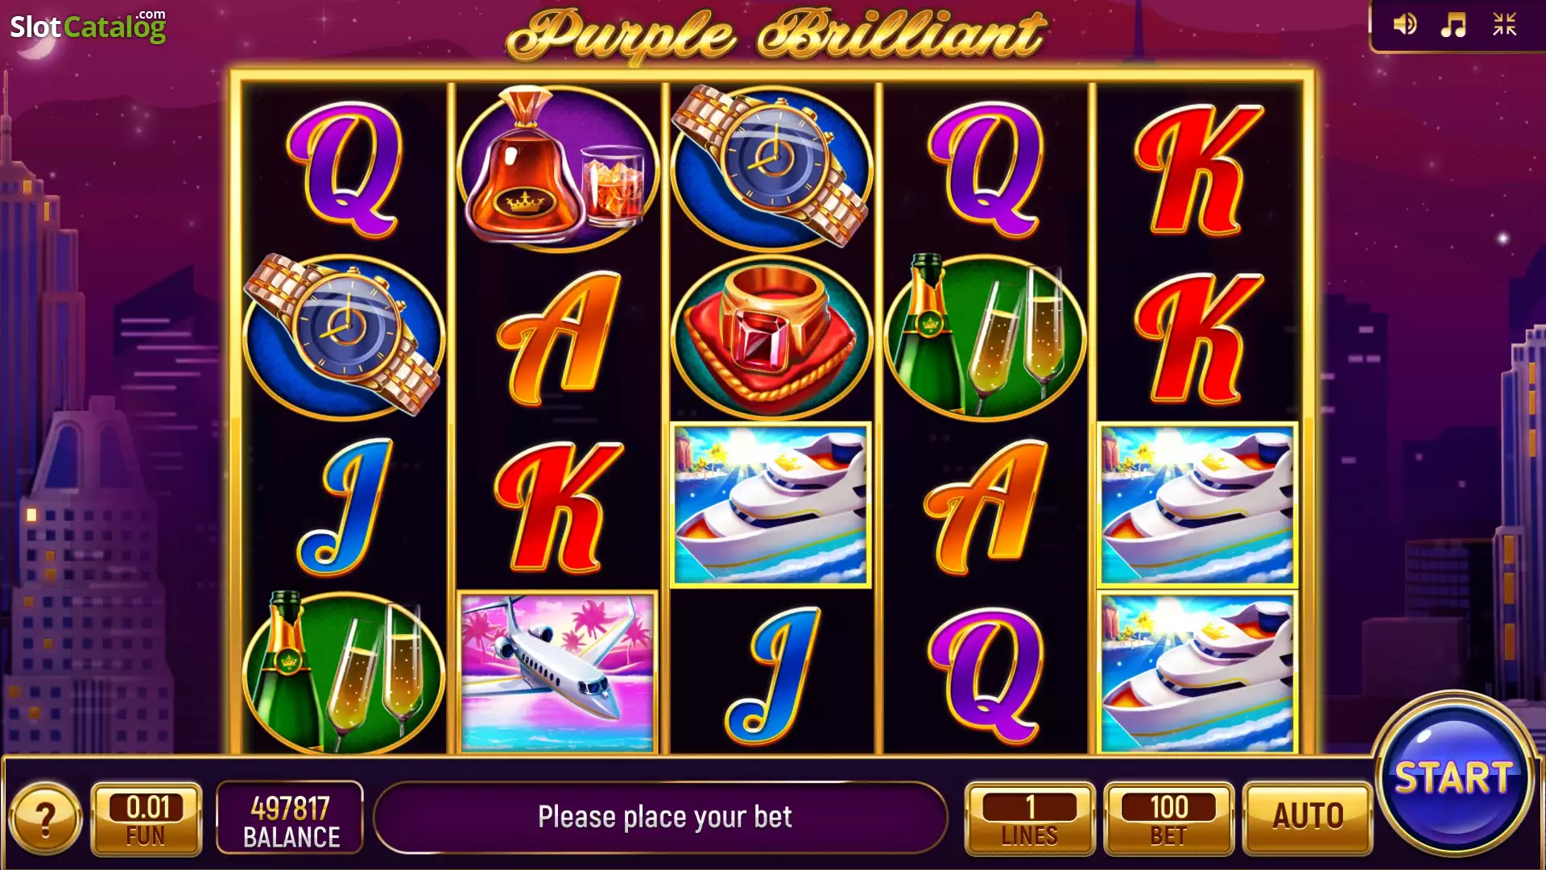The width and height of the screenshot is (1546, 870).
Task: Click the SlotCatalog.com logo
Action: click(88, 26)
